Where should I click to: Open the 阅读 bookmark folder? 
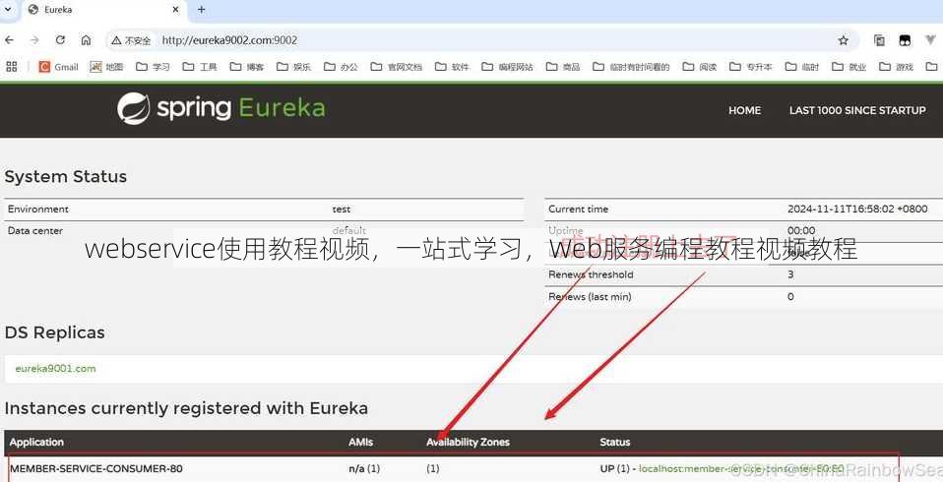pos(700,67)
